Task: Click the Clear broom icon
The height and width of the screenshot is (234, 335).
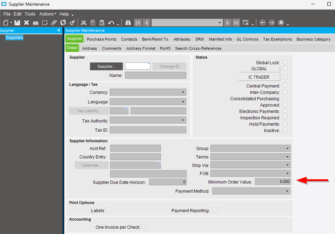Action: (x=72, y=23)
